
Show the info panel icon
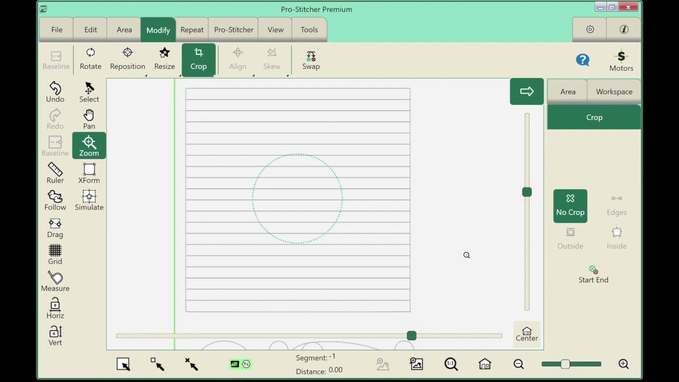click(624, 30)
